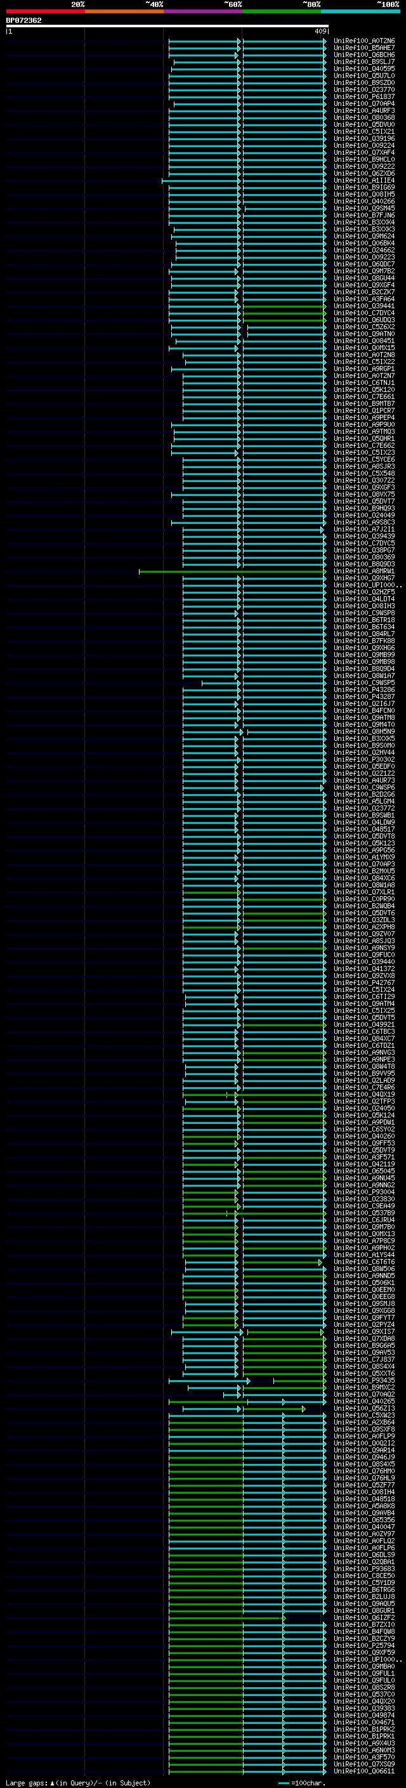The width and height of the screenshot is (406, 1788).
Task: Select hit label UniRef100_Q40595
Action: pyautogui.click(x=364, y=69)
